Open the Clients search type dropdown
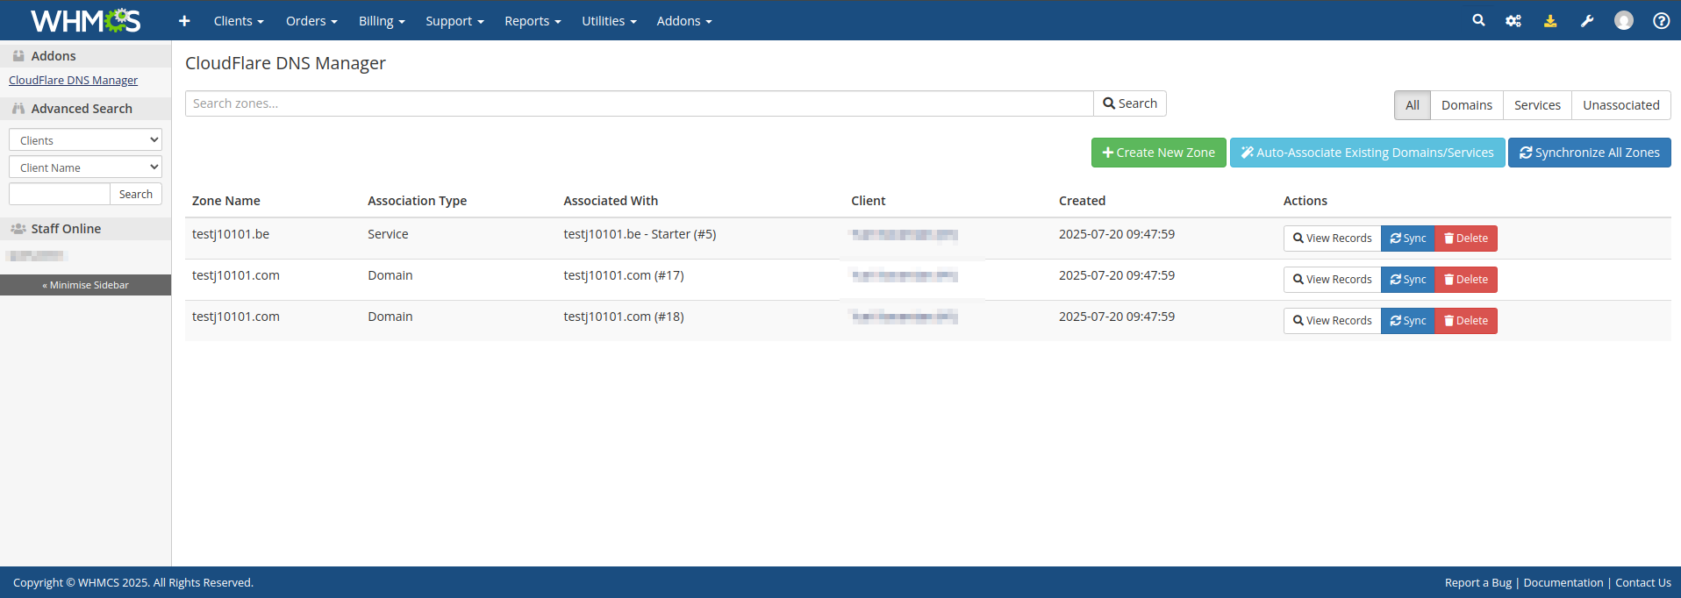This screenshot has height=598, width=1681. tap(85, 140)
